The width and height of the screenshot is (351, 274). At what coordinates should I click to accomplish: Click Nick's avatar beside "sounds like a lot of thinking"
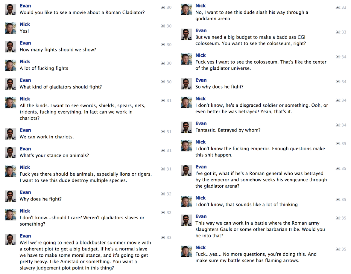pos(186,202)
